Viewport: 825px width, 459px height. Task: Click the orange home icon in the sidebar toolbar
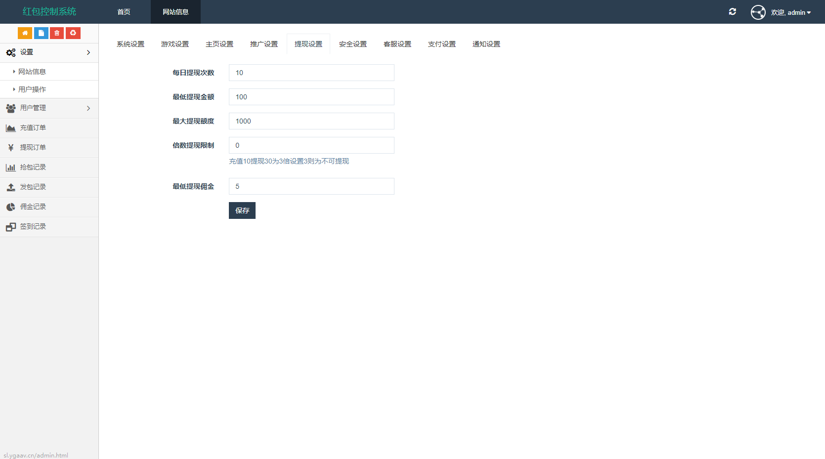pyautogui.click(x=25, y=33)
